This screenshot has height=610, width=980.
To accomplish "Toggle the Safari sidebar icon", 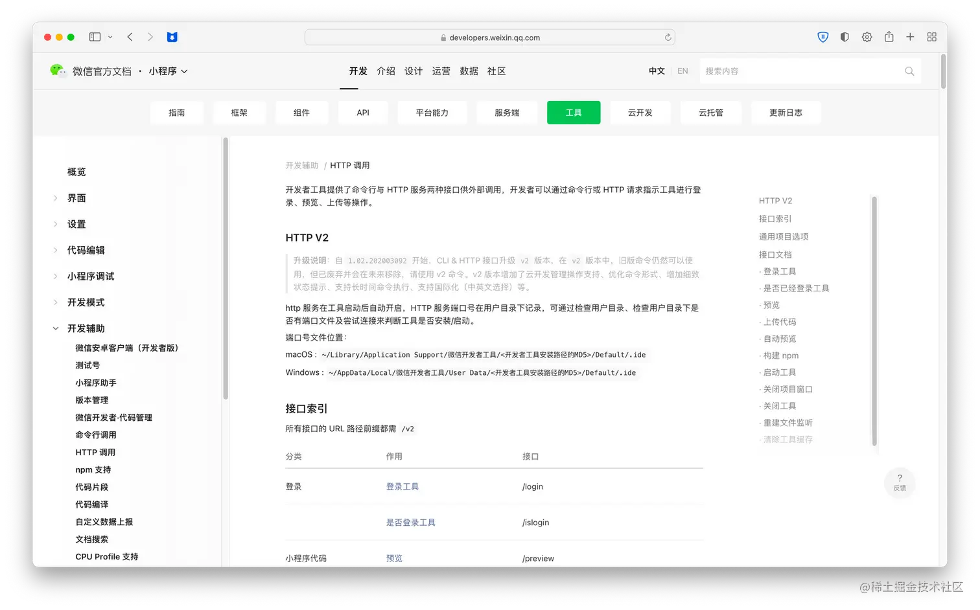I will point(94,37).
